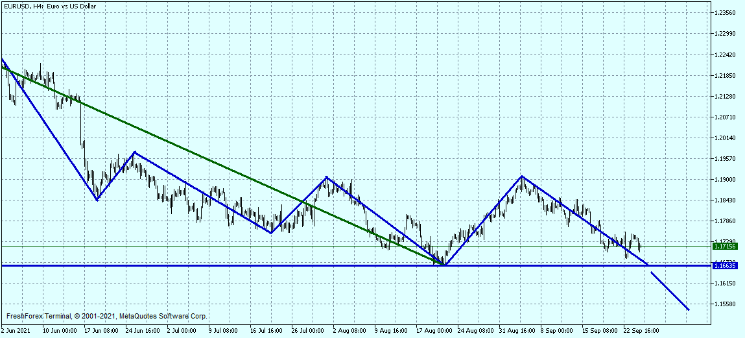Click the 17 Jun 08:00 time label
The height and width of the screenshot is (338, 745).
click(101, 330)
